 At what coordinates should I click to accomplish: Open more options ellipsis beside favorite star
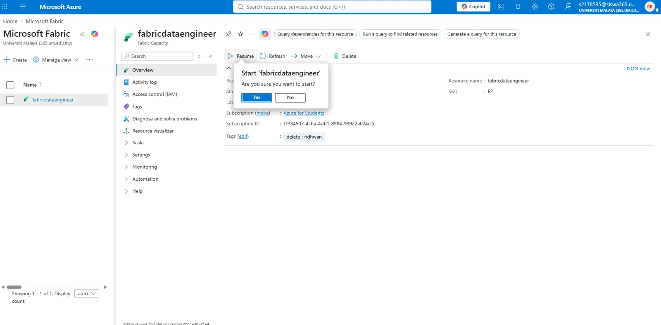tap(253, 34)
